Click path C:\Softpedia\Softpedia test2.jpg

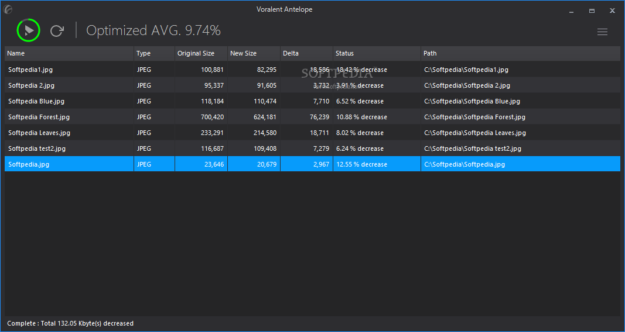pyautogui.click(x=473, y=148)
